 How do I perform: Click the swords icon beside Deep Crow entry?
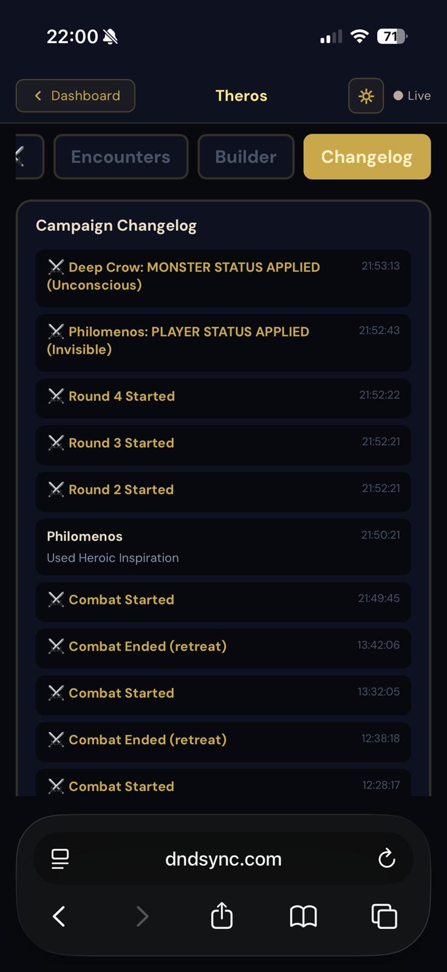[56, 265]
